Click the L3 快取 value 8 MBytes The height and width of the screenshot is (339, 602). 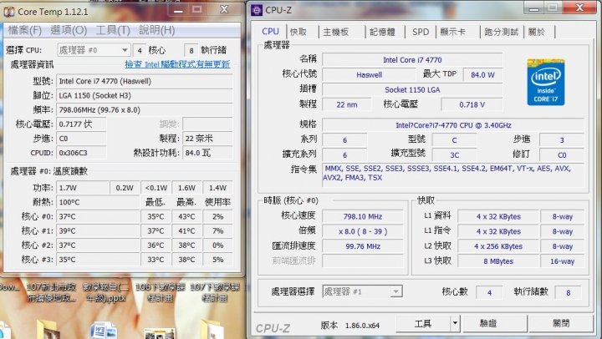click(498, 261)
